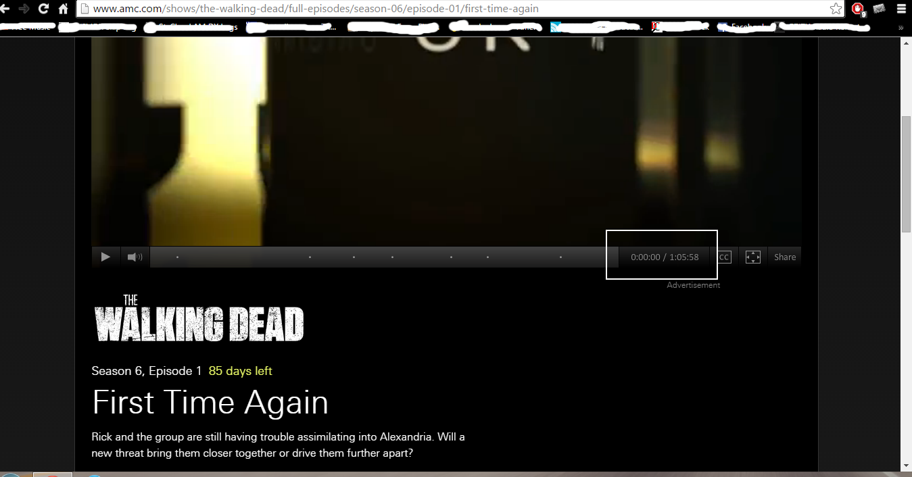Click the video frame above the player controls
912x477 pixels.
pos(446,142)
